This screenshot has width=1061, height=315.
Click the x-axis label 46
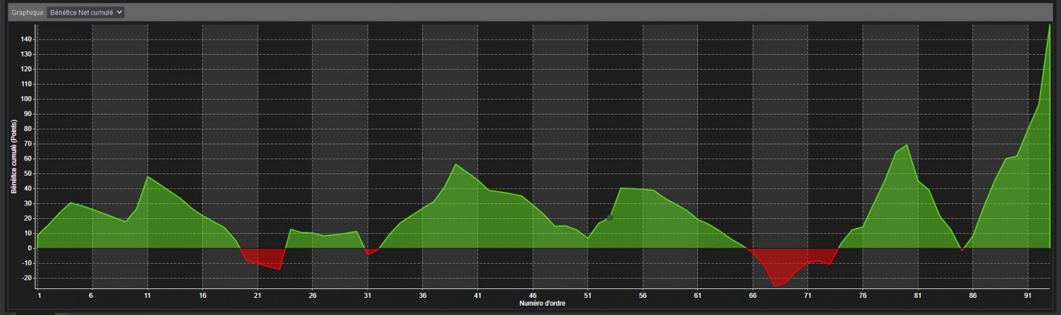coord(533,296)
